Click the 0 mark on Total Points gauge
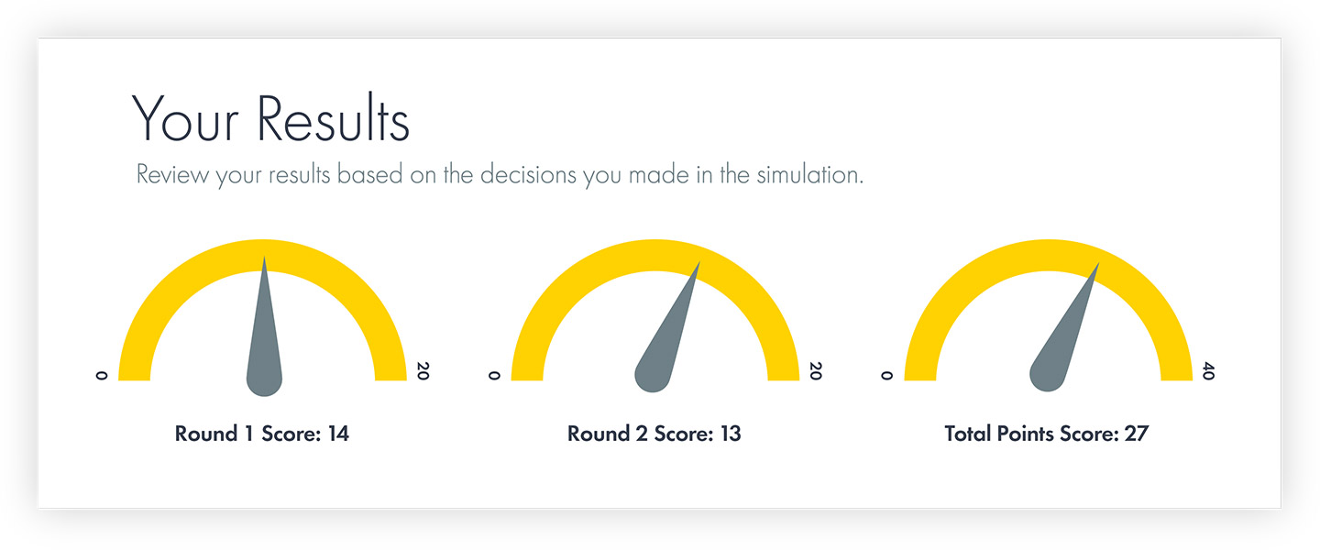This screenshot has width=1320, height=550. [887, 375]
